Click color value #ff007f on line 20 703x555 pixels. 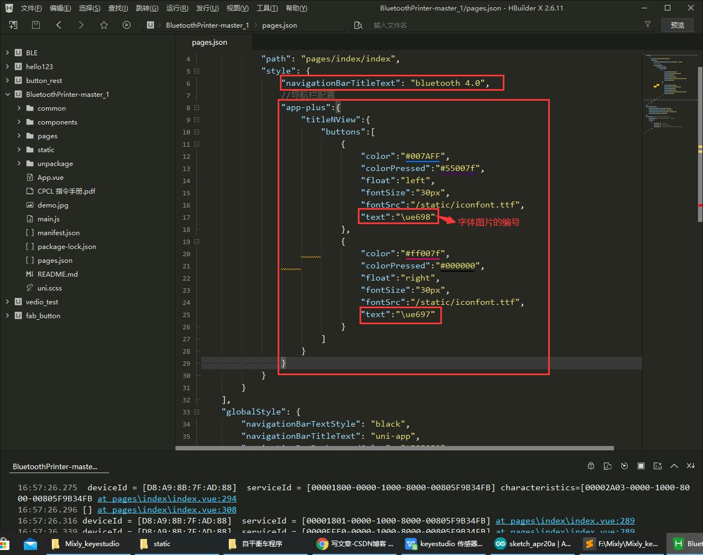click(x=423, y=254)
